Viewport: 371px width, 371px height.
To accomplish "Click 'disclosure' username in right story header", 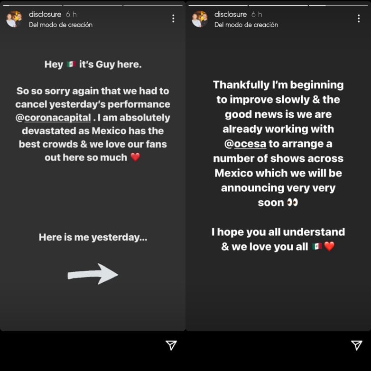I will click(x=231, y=14).
